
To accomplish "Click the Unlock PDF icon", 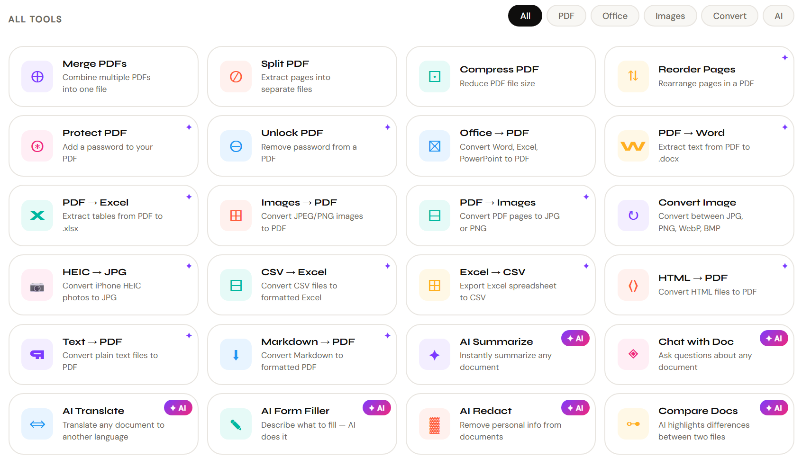I will coord(236,146).
